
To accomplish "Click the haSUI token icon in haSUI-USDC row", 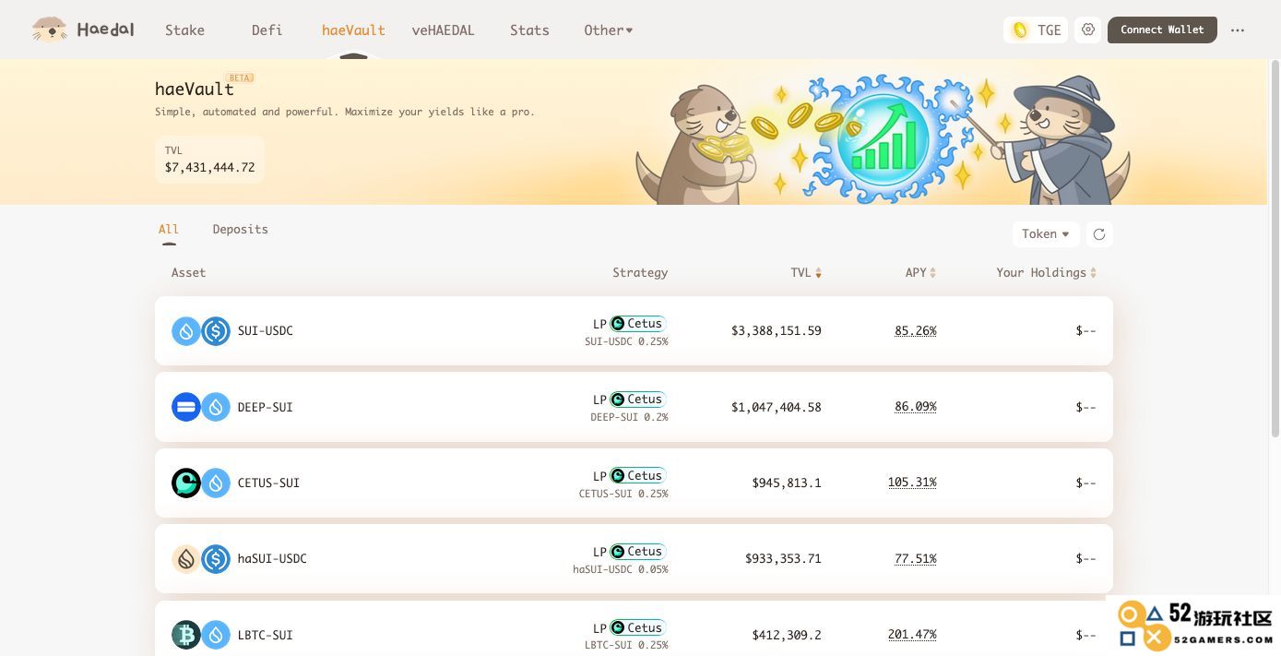I will 186,558.
